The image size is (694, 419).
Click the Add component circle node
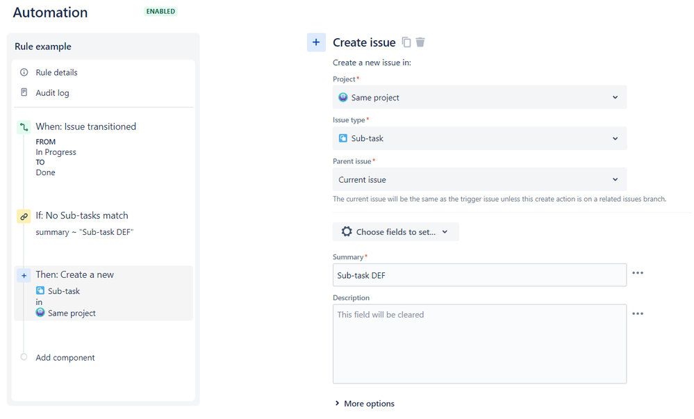click(24, 357)
